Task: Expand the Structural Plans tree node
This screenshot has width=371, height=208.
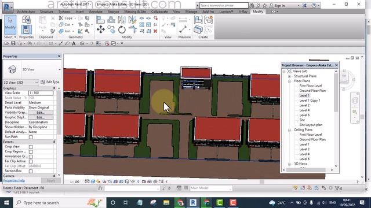Action: 289,76
